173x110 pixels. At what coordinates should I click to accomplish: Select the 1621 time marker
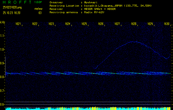click(18, 24)
